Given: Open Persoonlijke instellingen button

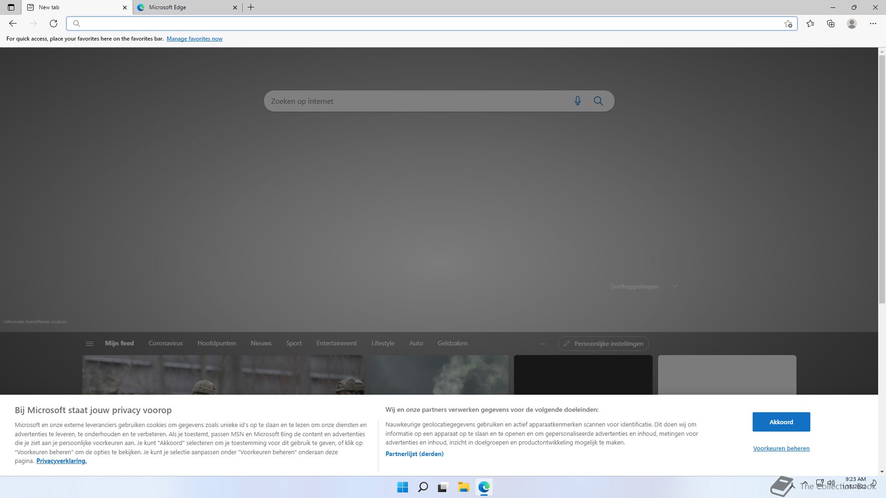Looking at the screenshot, I should (x=604, y=344).
